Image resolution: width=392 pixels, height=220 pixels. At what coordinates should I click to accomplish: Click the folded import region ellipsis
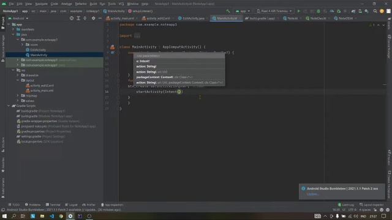(x=137, y=35)
